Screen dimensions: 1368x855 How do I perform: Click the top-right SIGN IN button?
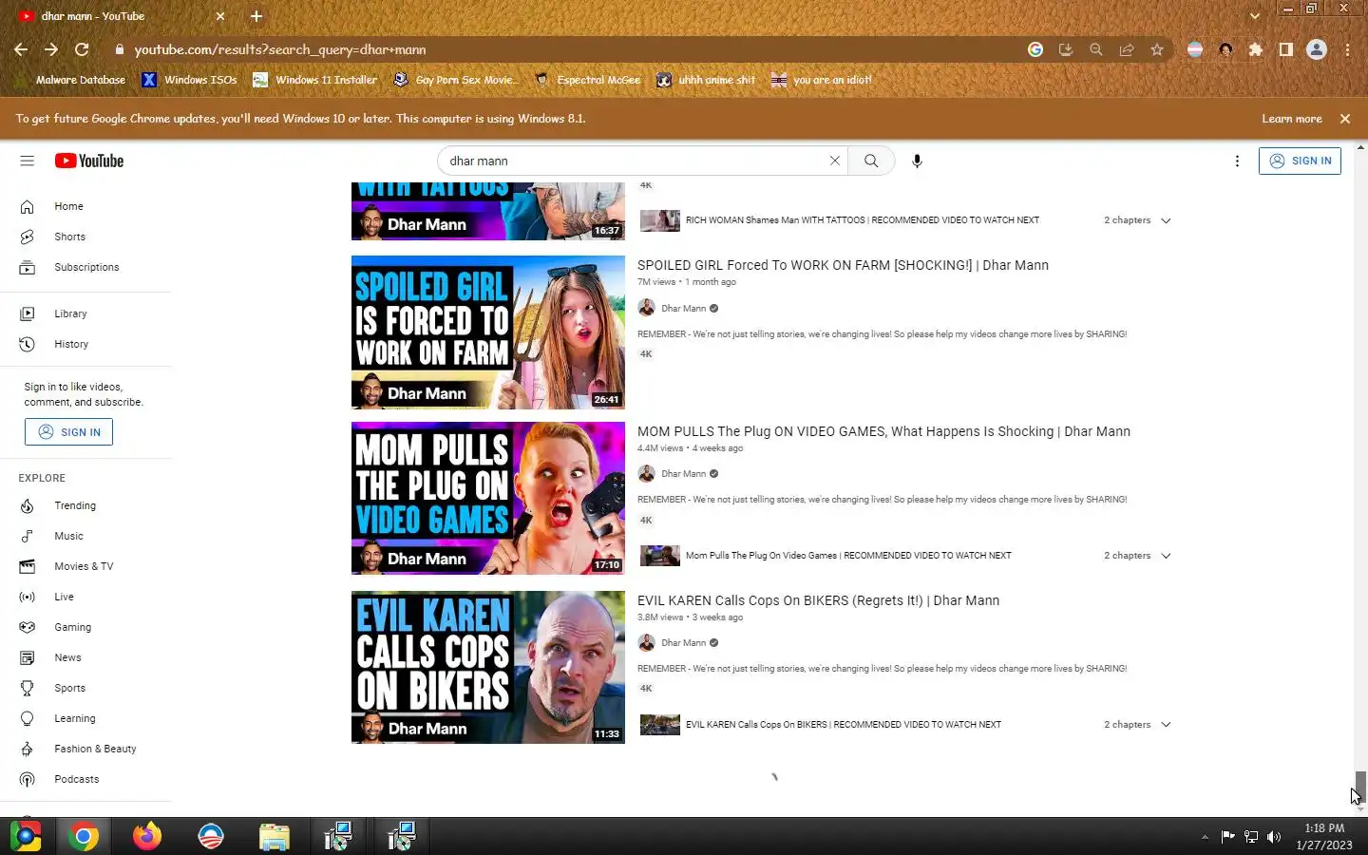tap(1300, 161)
